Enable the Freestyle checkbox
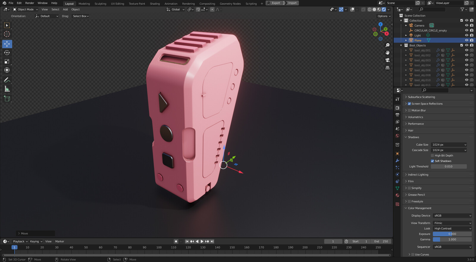The width and height of the screenshot is (476, 262). pos(409,202)
